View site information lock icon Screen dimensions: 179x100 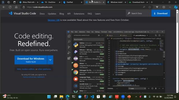pyautogui.click(x=23, y=7)
